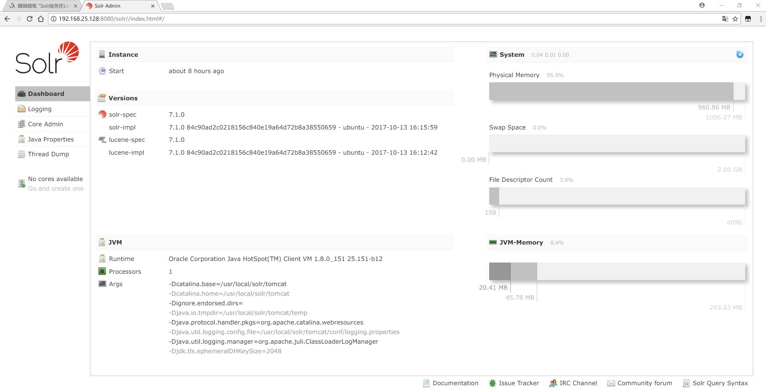Image resolution: width=766 pixels, height=390 pixels.
Task: Click the Chrome profile icon
Action: [702, 6]
